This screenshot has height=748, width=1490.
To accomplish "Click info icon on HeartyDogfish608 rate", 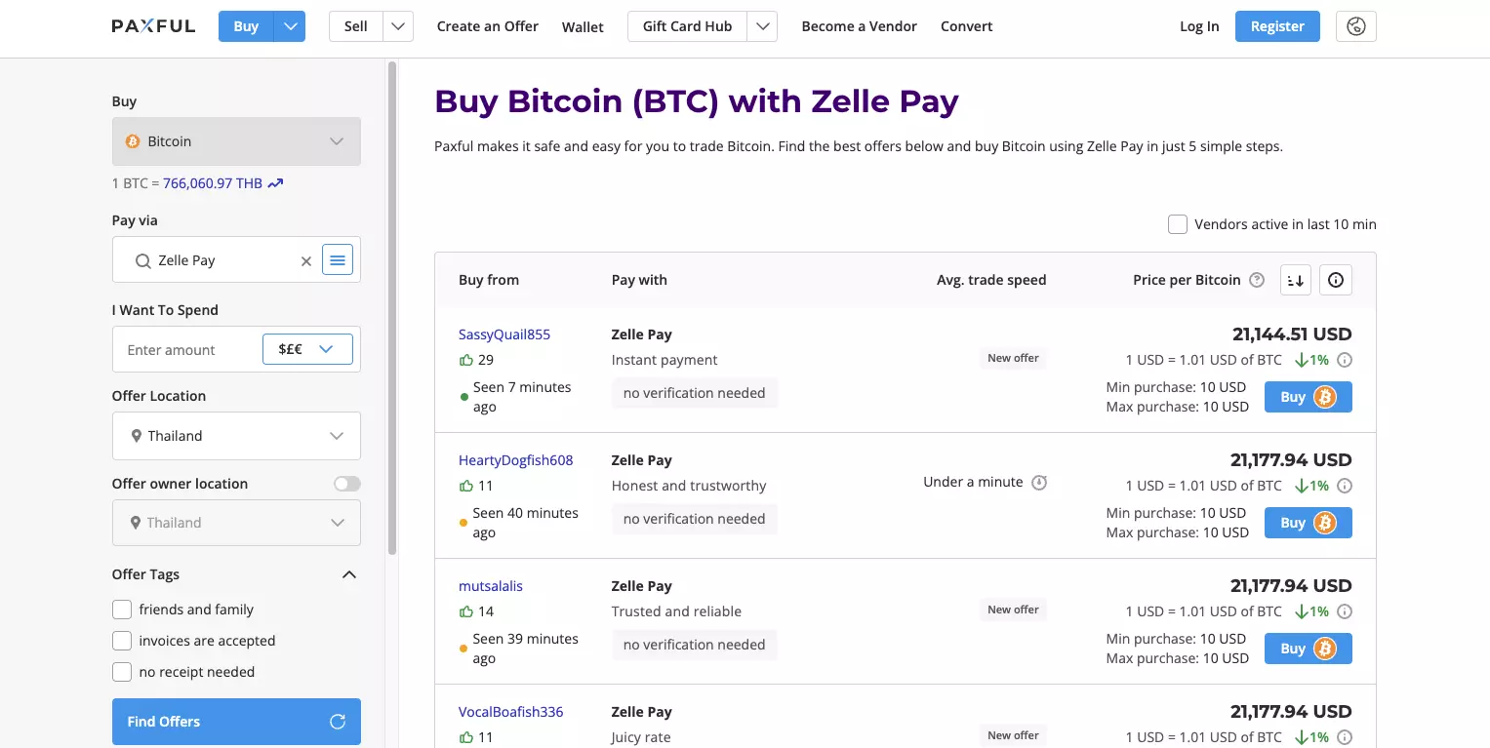I will point(1345,486).
